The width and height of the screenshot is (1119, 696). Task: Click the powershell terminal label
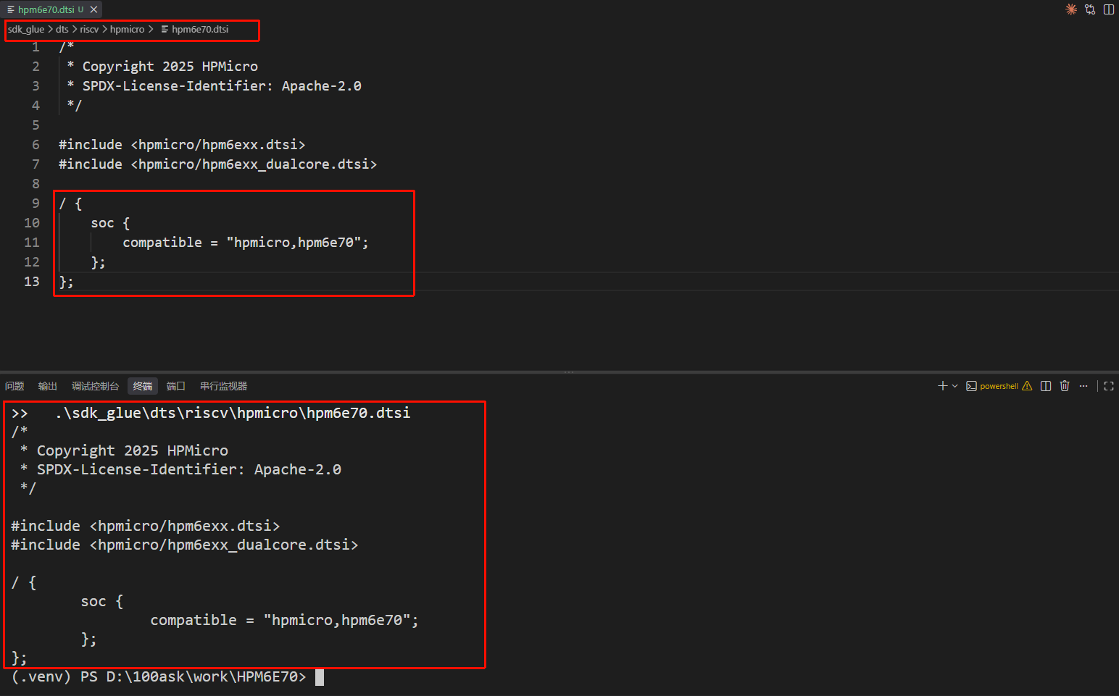coord(999,386)
